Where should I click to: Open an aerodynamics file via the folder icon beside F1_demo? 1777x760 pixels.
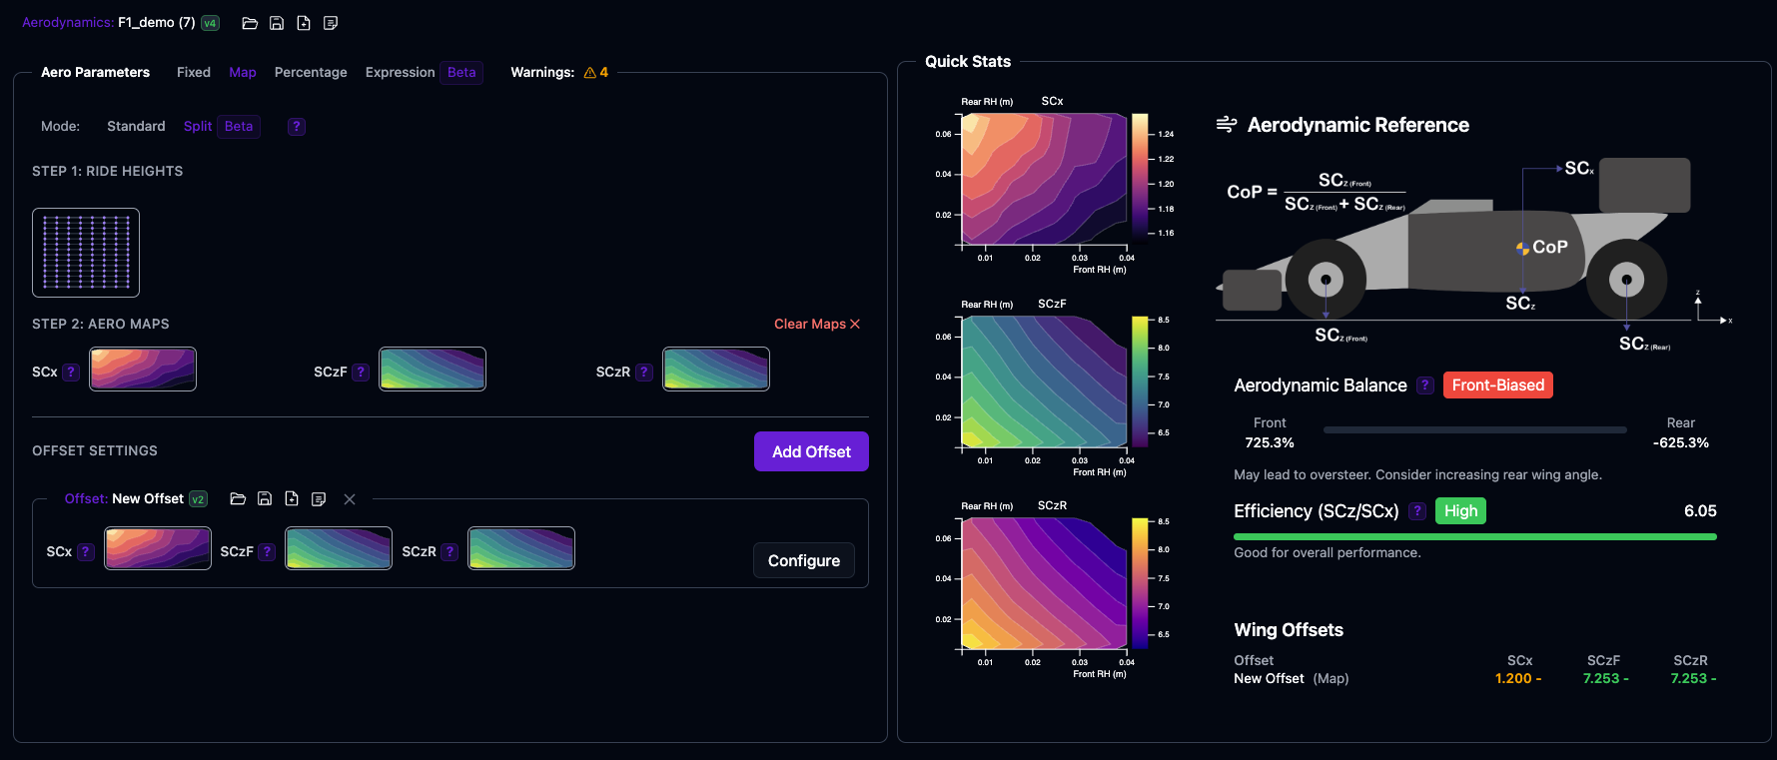click(x=250, y=23)
